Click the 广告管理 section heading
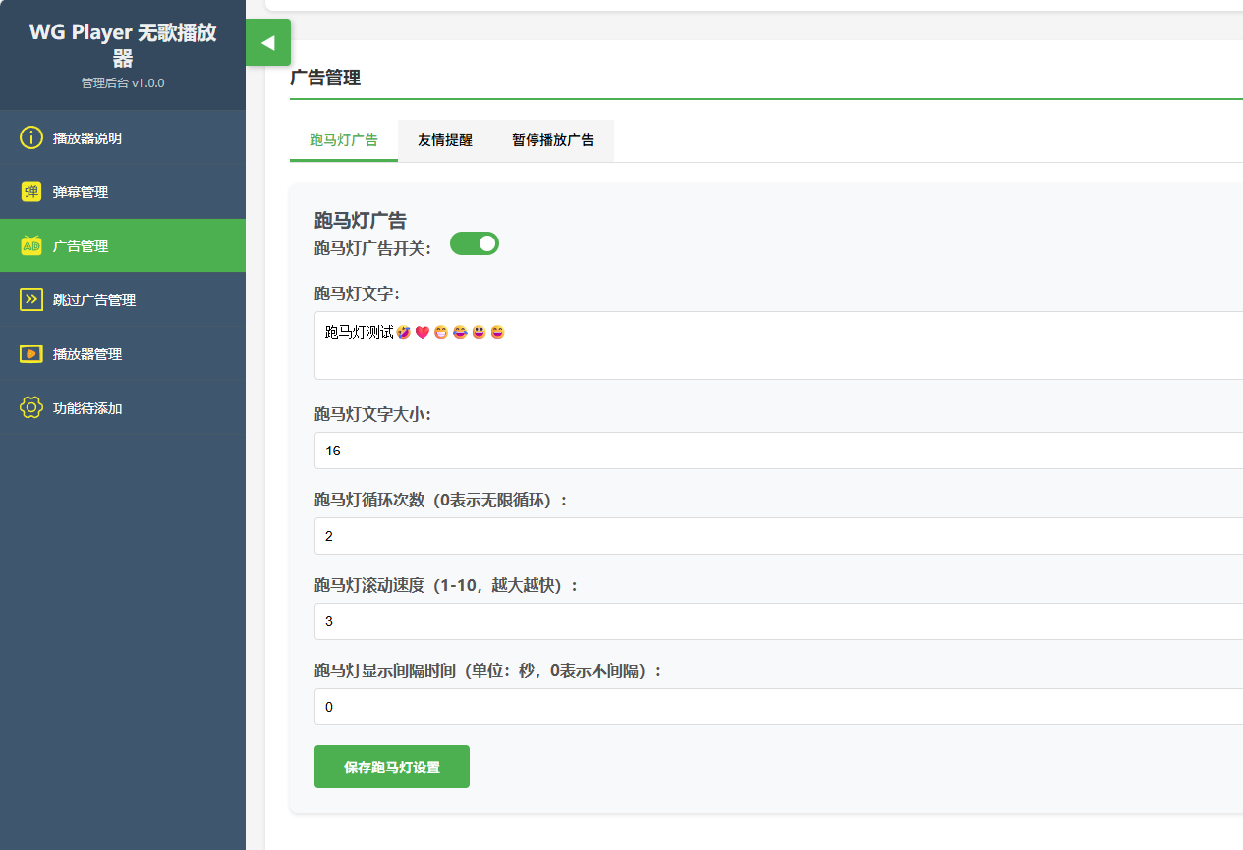This screenshot has width=1243, height=850. point(325,79)
